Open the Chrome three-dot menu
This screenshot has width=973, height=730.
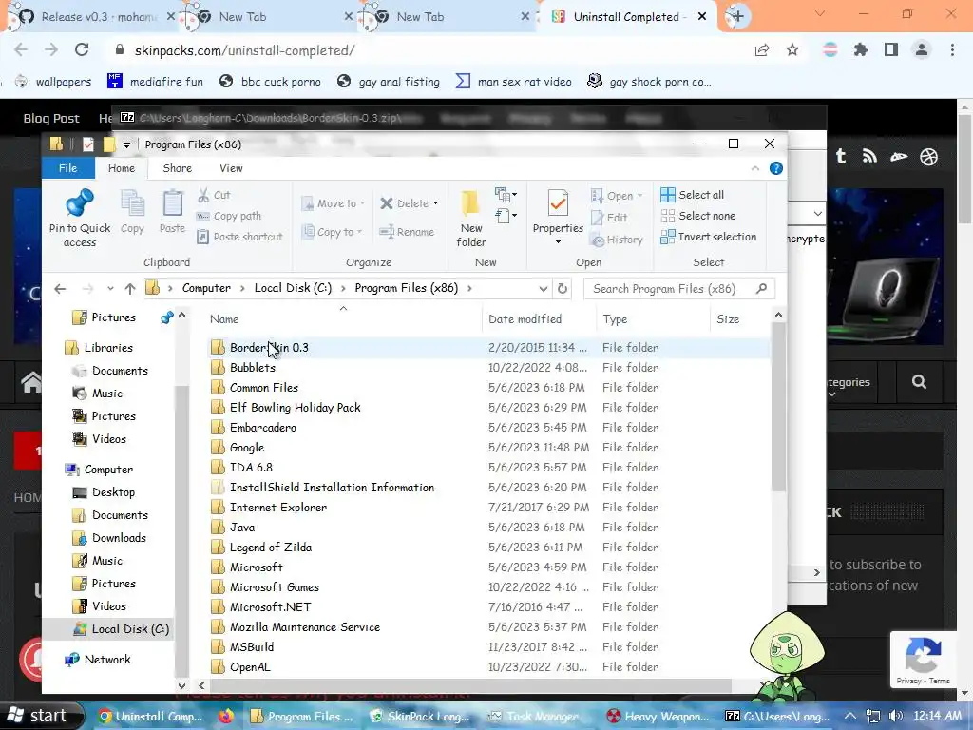pos(952,50)
